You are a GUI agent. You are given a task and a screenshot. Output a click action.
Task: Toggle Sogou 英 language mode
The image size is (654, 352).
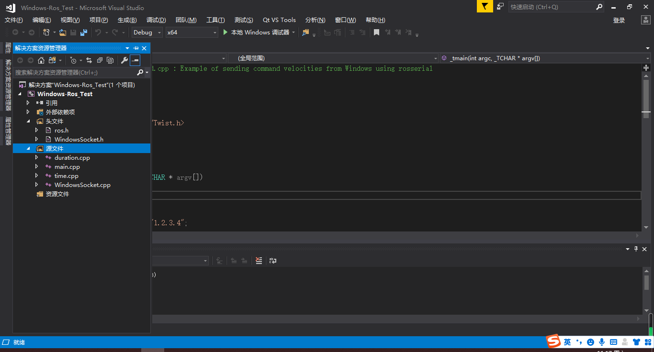tap(567, 342)
